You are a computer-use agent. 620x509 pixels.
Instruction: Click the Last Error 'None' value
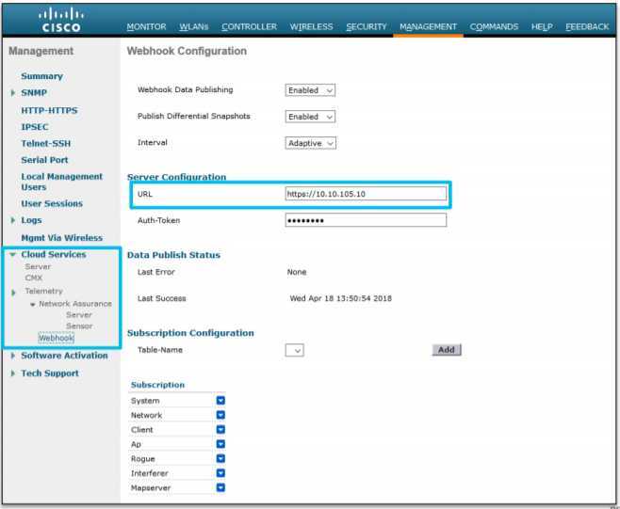click(x=297, y=272)
